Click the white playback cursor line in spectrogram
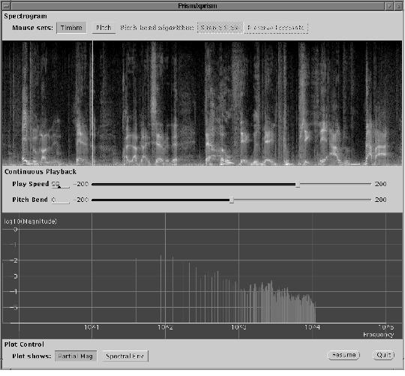Screen dimensions: 405x376 pyautogui.click(x=92, y=103)
